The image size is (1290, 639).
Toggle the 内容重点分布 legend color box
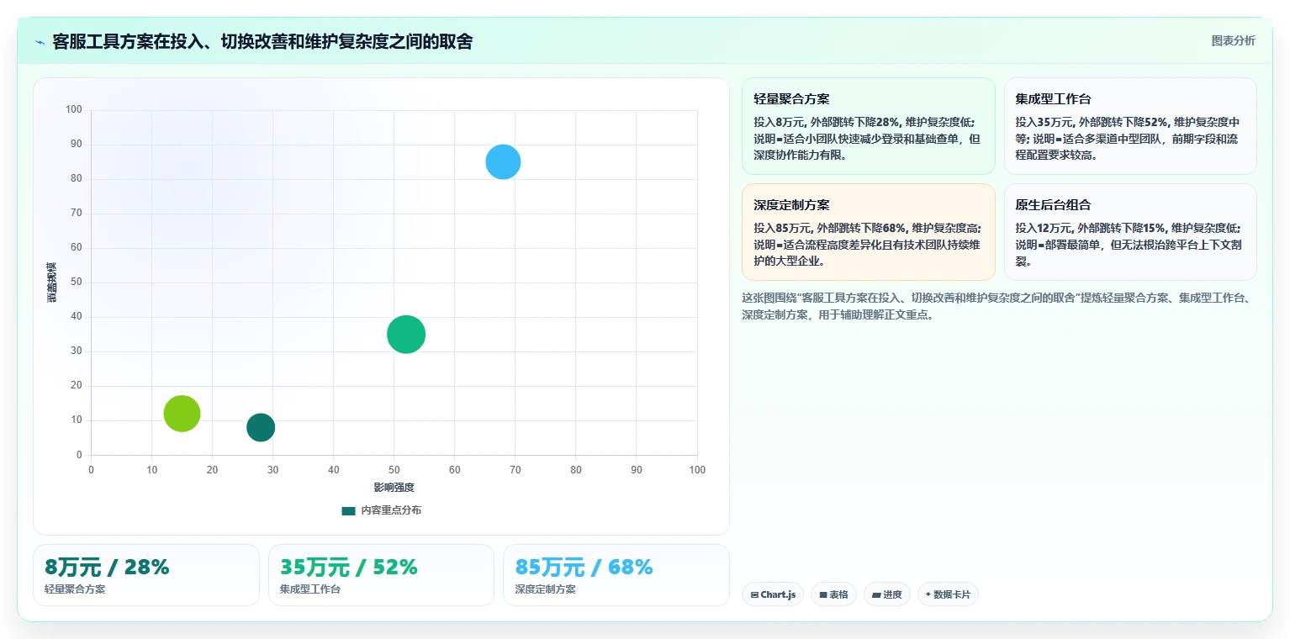click(x=348, y=510)
